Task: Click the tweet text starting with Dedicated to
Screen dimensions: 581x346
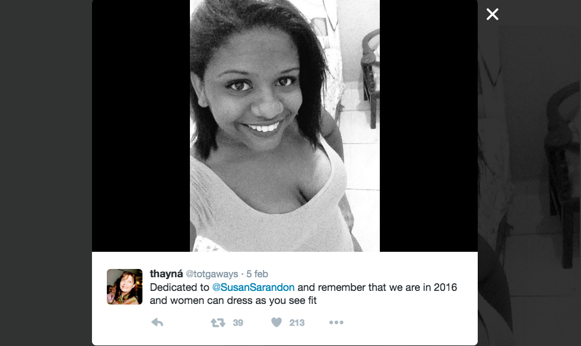Action: 303,294
